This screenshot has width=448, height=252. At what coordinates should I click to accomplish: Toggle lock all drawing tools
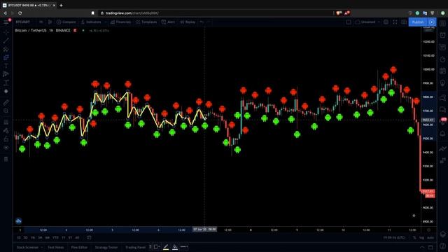coord(6,139)
